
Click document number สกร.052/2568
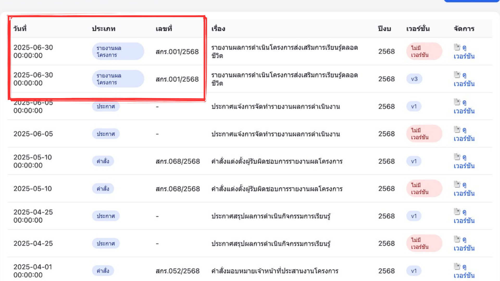tap(178, 271)
